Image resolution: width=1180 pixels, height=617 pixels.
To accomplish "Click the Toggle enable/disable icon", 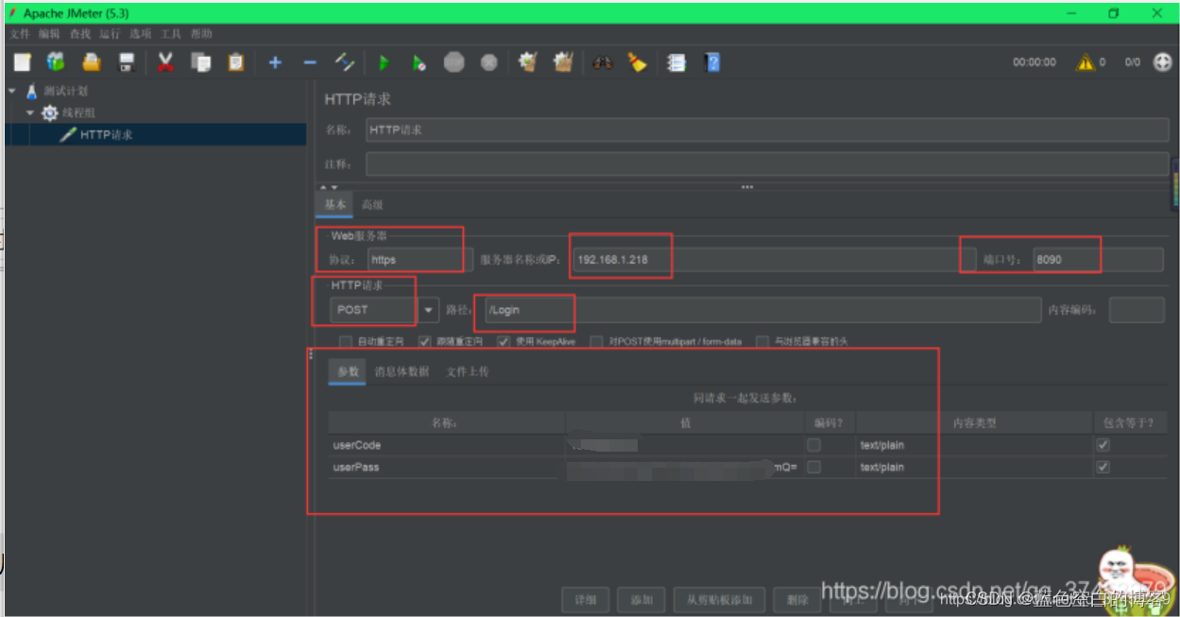I will click(345, 62).
